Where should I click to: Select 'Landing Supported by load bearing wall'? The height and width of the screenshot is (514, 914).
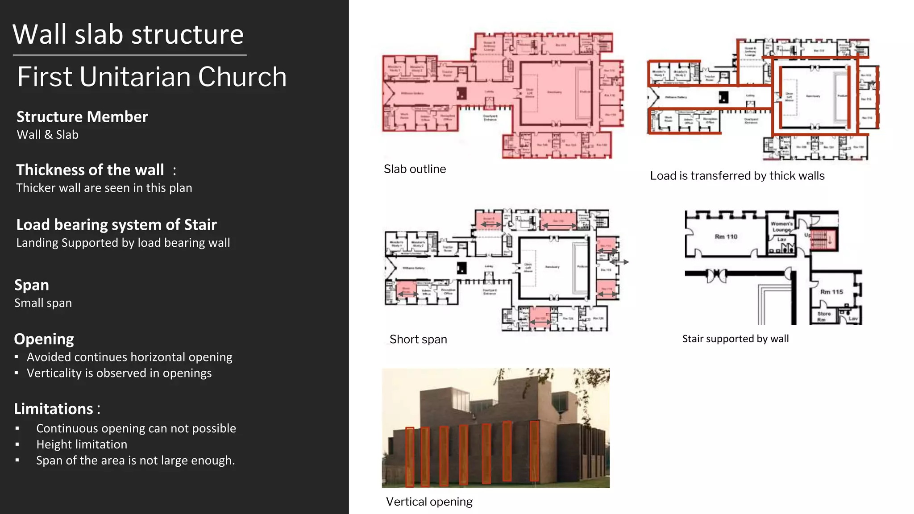click(123, 243)
